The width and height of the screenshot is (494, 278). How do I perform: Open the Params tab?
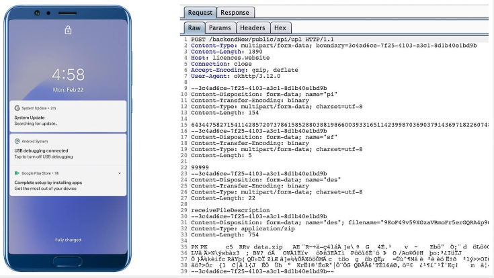220,28
